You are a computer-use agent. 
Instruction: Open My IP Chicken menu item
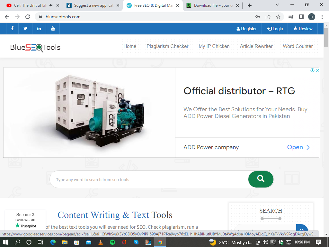tap(214, 46)
